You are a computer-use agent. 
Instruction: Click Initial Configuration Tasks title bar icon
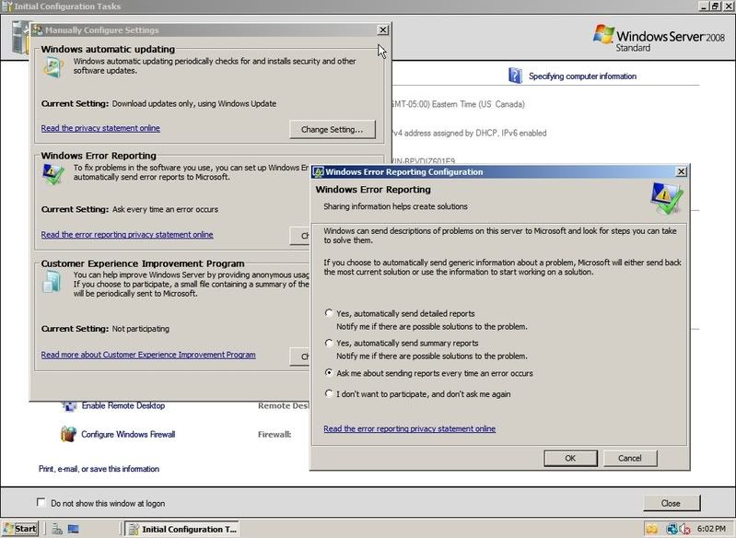coord(7,6)
